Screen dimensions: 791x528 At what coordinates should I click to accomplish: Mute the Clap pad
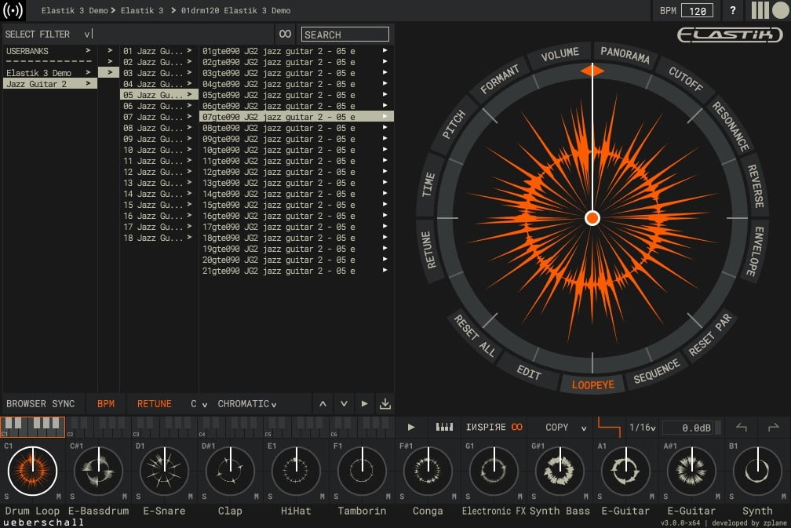pyautogui.click(x=257, y=497)
